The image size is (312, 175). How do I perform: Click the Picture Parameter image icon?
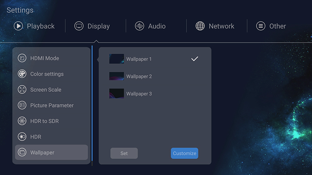point(22,105)
